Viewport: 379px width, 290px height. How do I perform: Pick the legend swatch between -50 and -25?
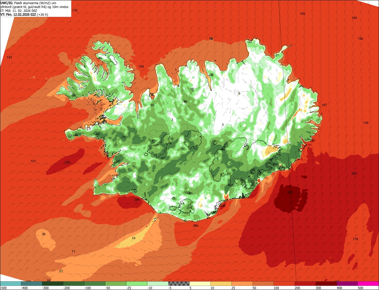[116, 283]
